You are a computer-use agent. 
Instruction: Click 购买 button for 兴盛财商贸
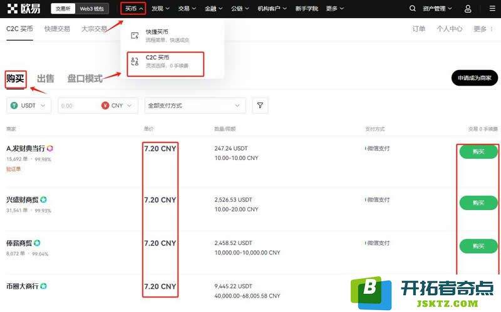[x=478, y=203]
